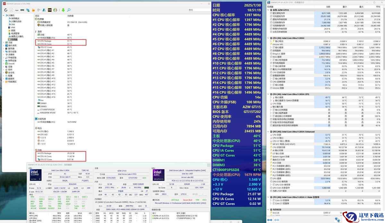Screen dimensions: 385x223
Task: Expand the DirectX tree node in AIDA64
Action: coord(4,64)
